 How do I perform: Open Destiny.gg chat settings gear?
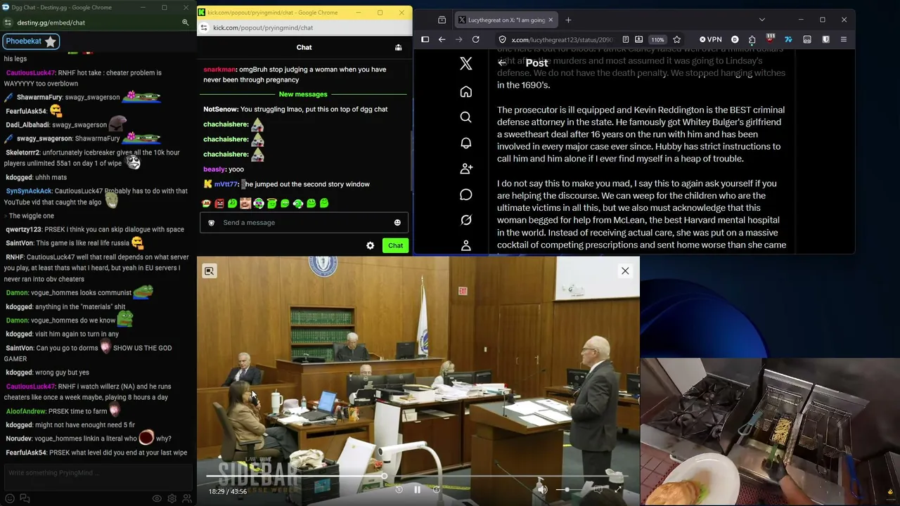pos(172,498)
